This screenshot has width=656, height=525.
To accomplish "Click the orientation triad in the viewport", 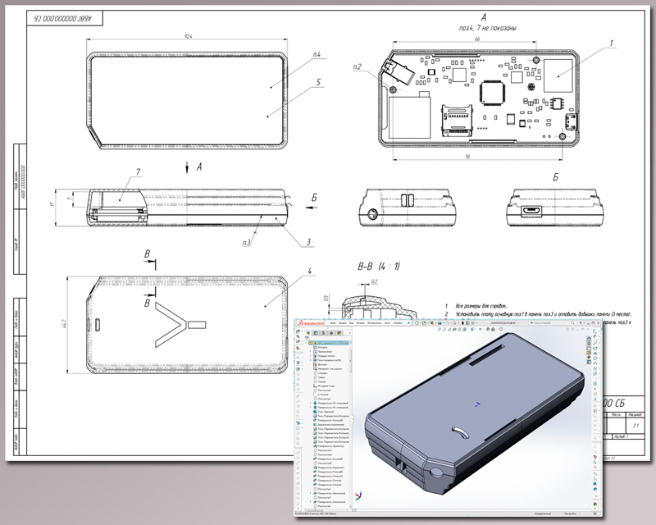I will tap(358, 495).
